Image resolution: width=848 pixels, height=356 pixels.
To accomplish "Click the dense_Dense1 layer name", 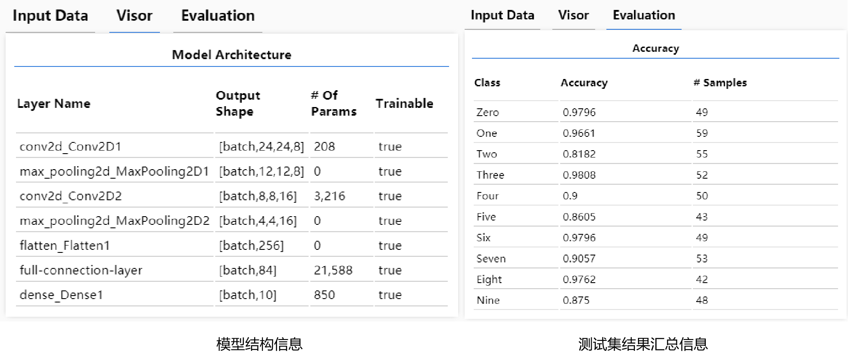I will tap(61, 295).
